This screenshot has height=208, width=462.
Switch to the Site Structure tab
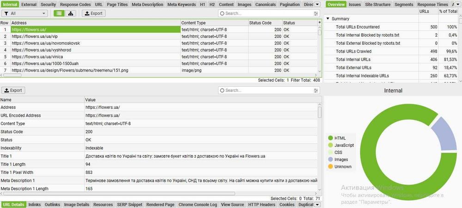pyautogui.click(x=378, y=5)
